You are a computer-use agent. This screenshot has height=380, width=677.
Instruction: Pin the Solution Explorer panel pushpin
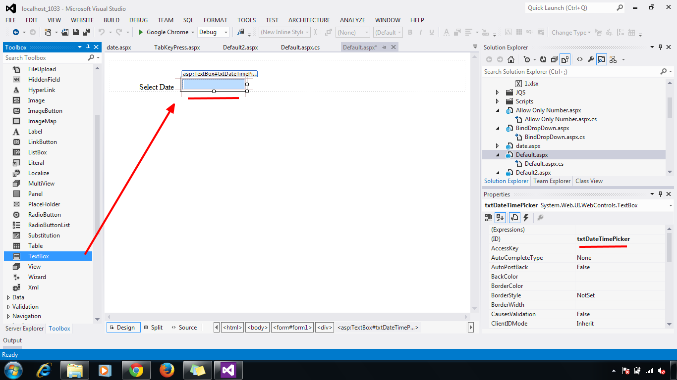(x=661, y=47)
